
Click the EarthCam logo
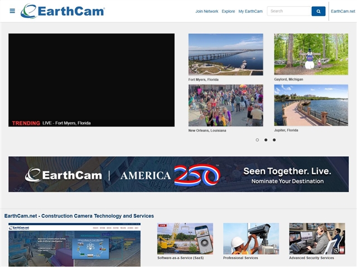62,11
